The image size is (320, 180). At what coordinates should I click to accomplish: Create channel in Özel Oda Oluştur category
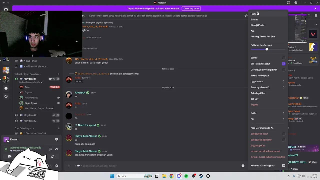pos(59,128)
